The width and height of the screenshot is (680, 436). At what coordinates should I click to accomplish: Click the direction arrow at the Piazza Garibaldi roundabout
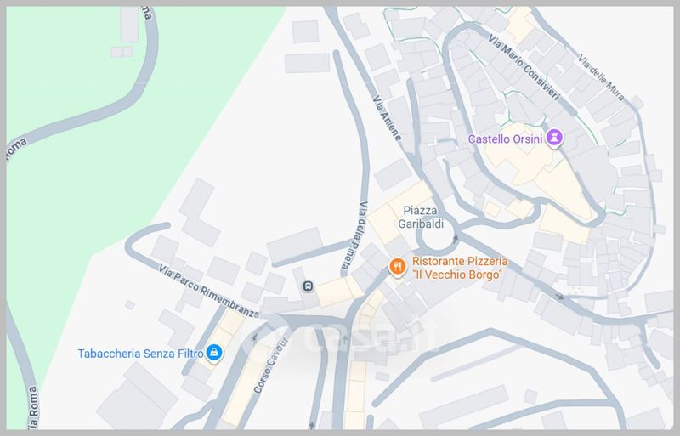455,239
